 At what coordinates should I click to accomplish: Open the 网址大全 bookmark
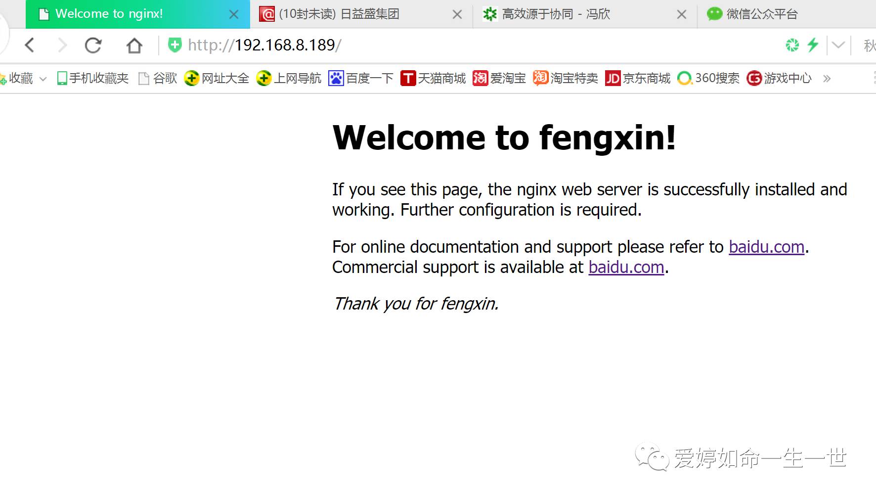click(217, 78)
